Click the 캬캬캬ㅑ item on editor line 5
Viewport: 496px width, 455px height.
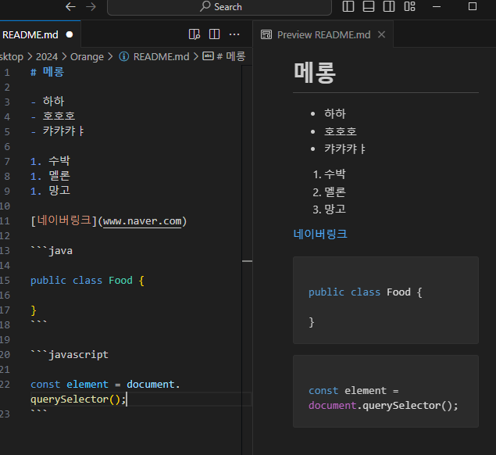click(63, 131)
